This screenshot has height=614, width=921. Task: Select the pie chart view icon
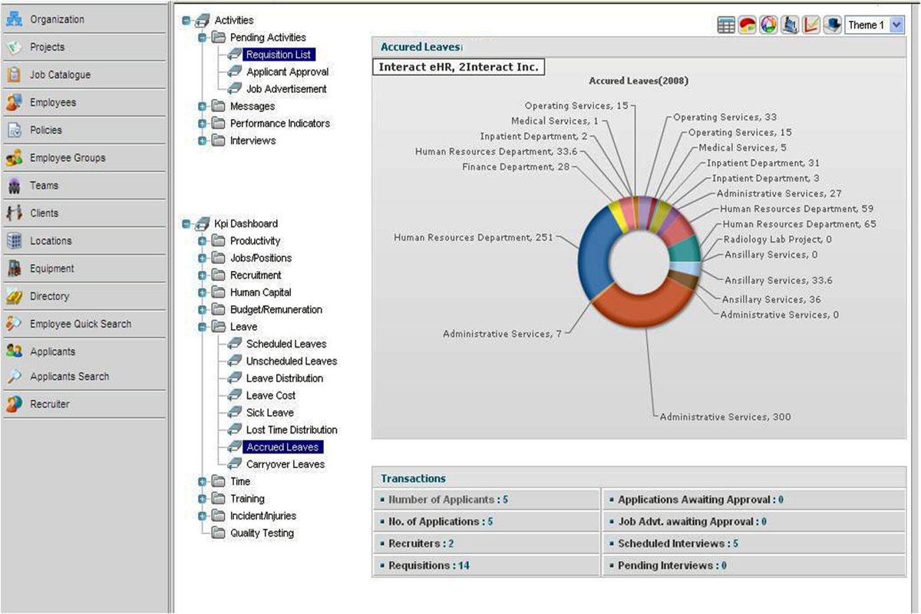tap(748, 25)
